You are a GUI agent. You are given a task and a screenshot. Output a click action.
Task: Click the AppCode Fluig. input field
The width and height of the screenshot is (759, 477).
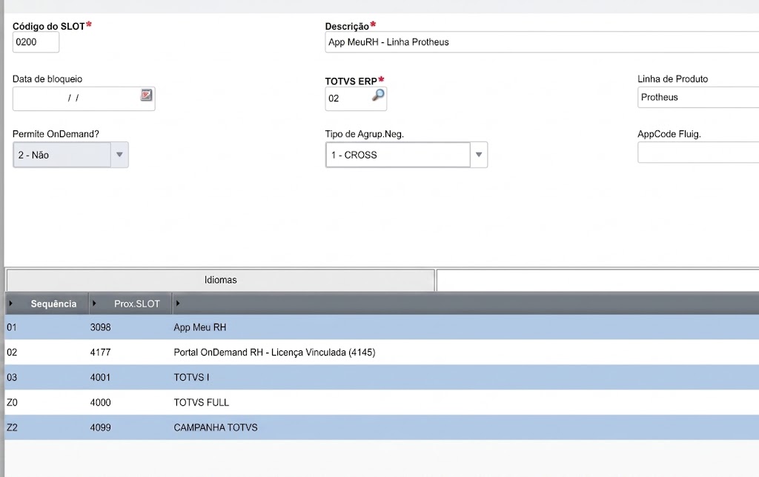[x=698, y=153]
